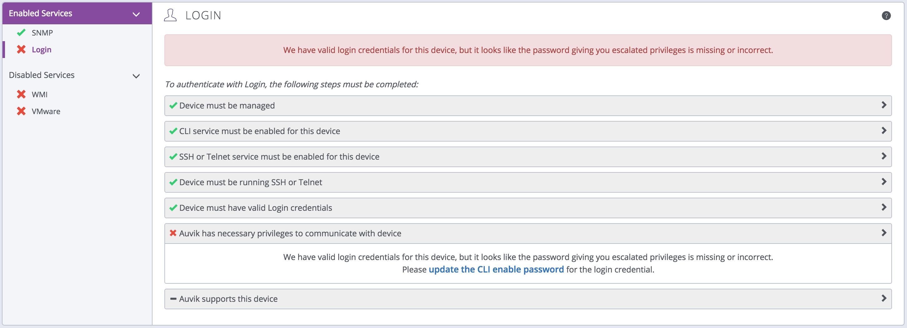
Task: Click the red X beside WMI service
Action: tap(21, 94)
